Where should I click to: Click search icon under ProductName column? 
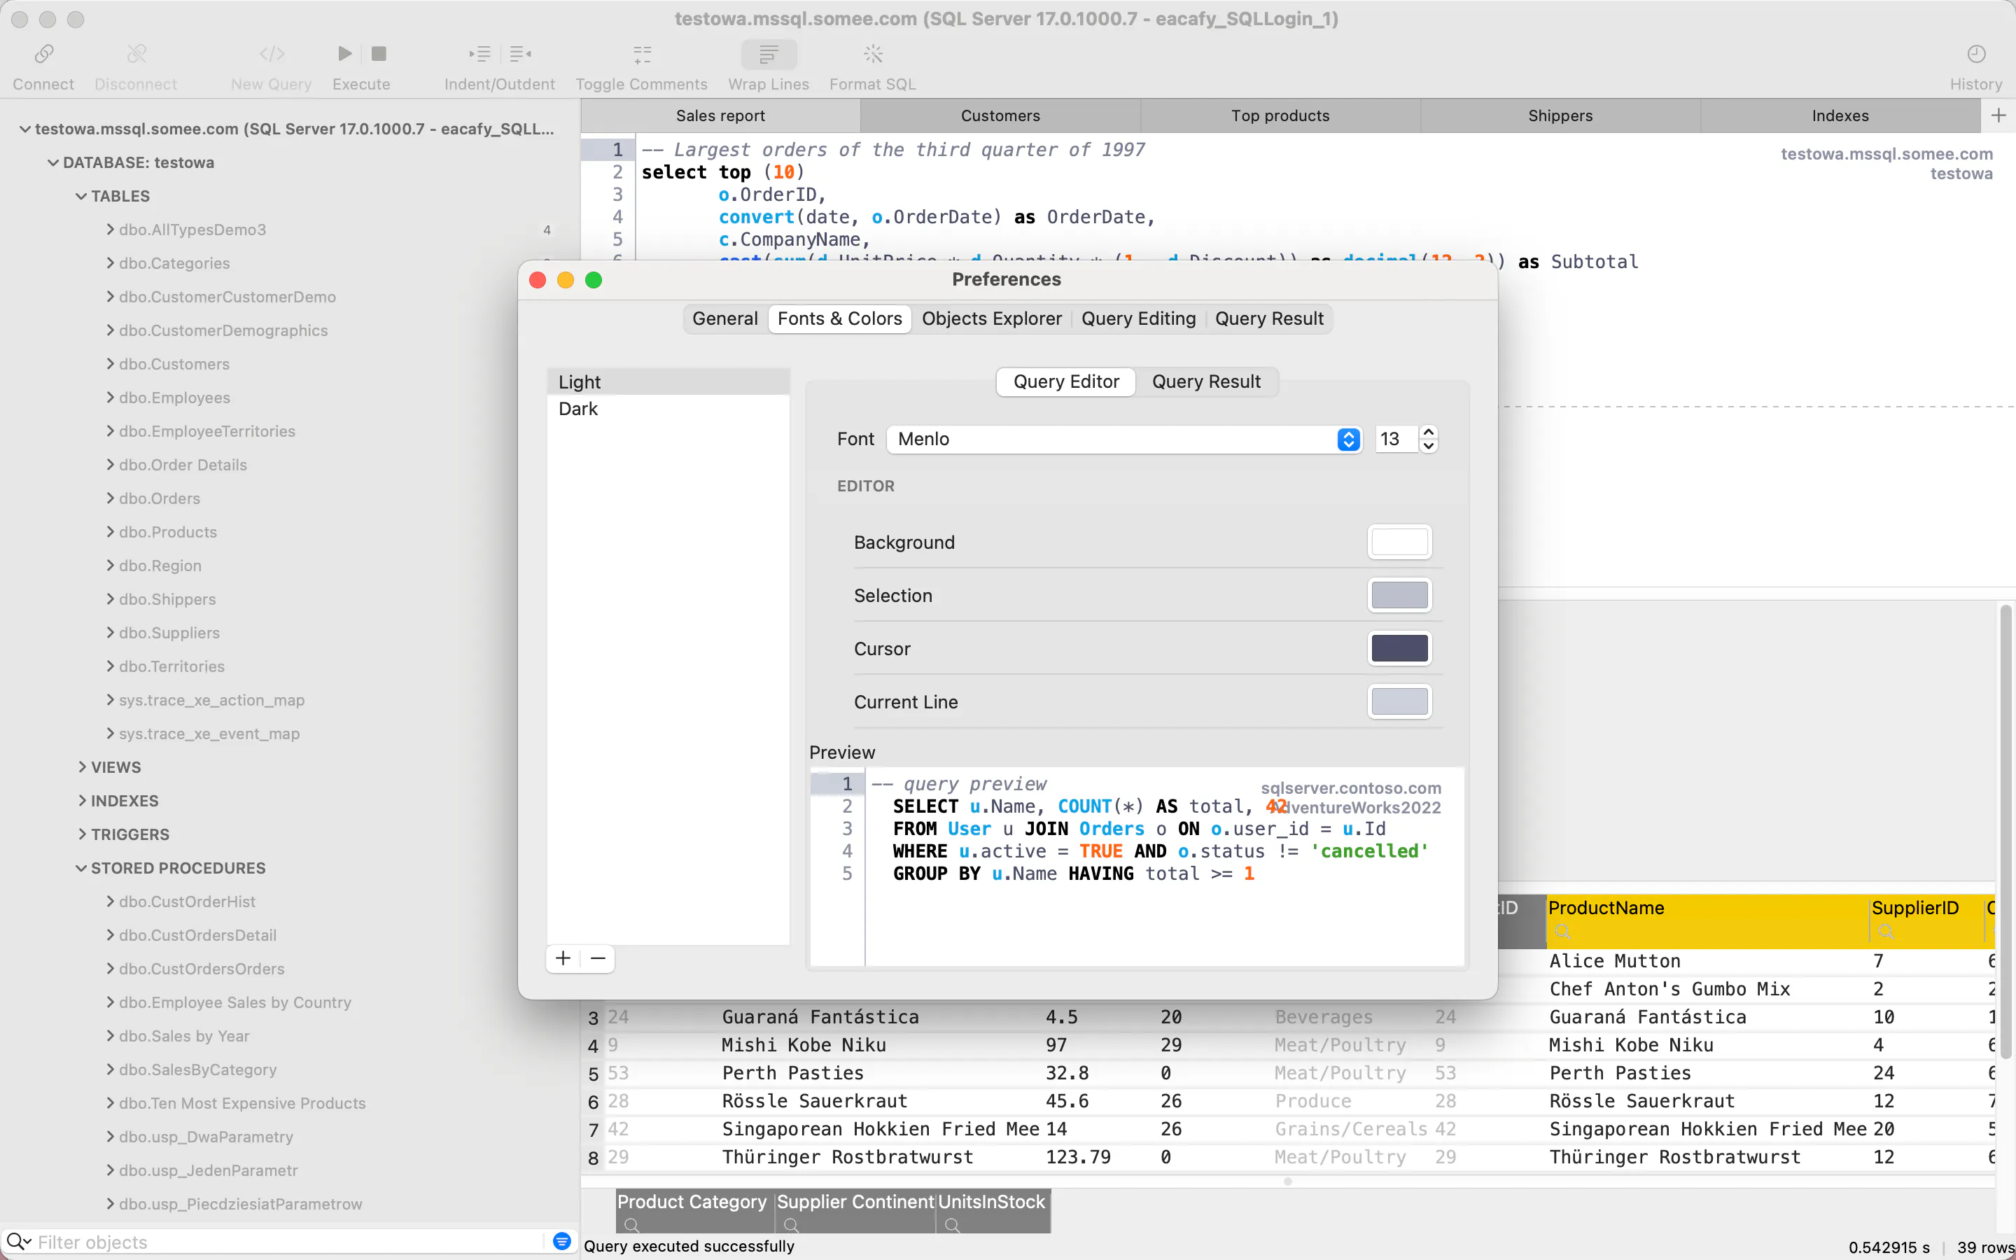click(x=1563, y=932)
